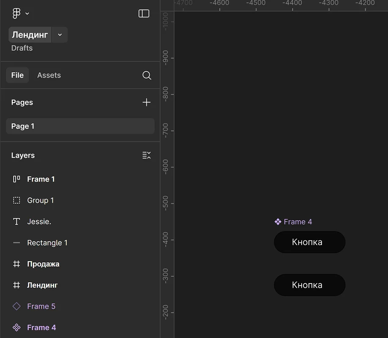Select the Rectangle 1 layer
This screenshot has width=388, height=338.
pos(47,243)
